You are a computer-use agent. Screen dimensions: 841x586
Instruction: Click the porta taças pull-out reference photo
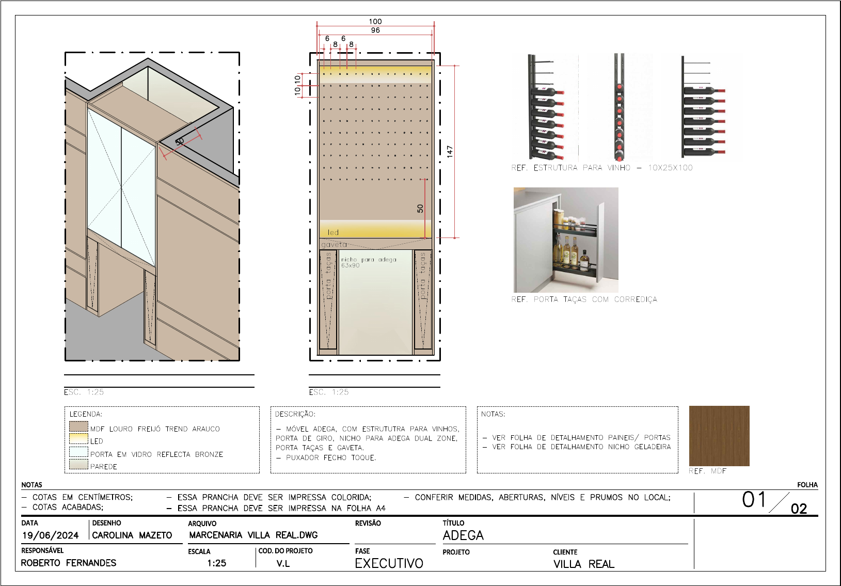click(565, 240)
